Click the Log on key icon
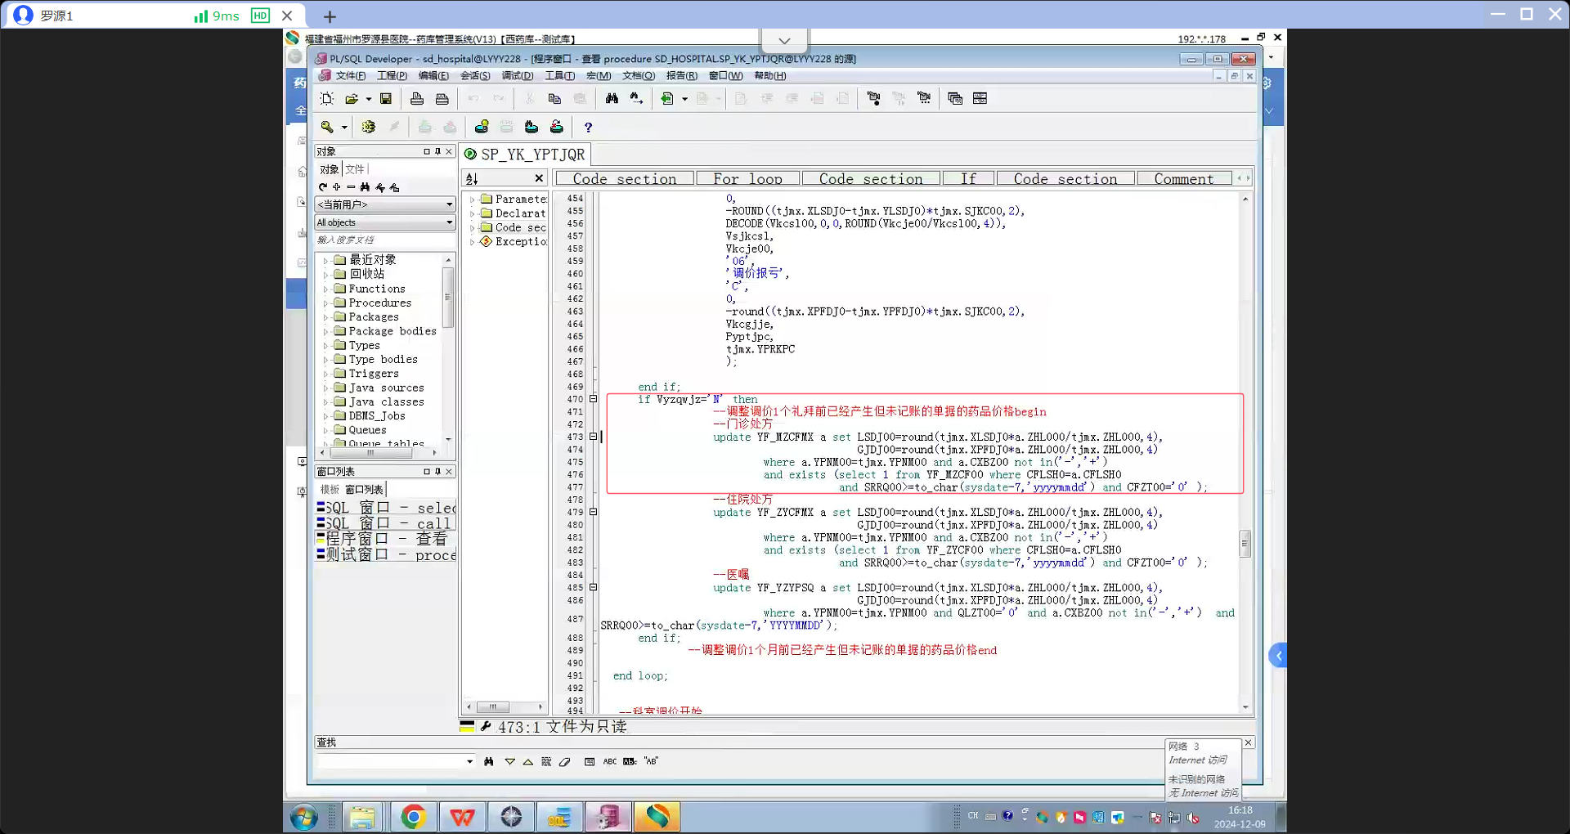Screen dimensions: 1570x834 pyautogui.click(x=327, y=128)
